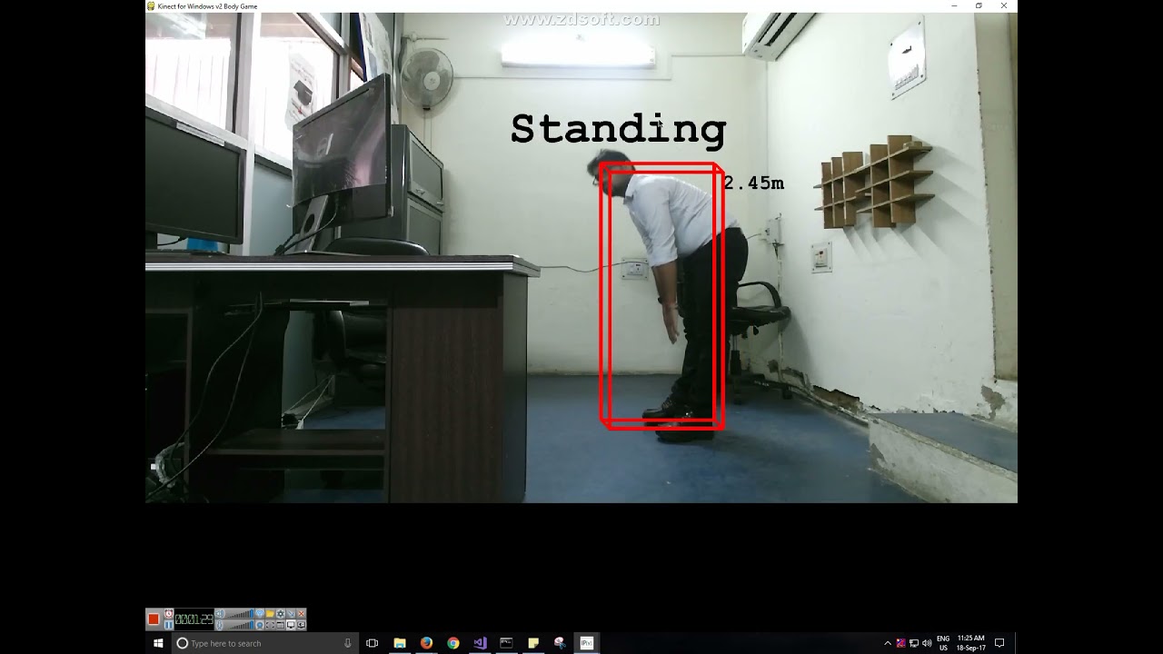Switch to Visual Studio on the taskbar
The height and width of the screenshot is (654, 1163).
tap(480, 643)
